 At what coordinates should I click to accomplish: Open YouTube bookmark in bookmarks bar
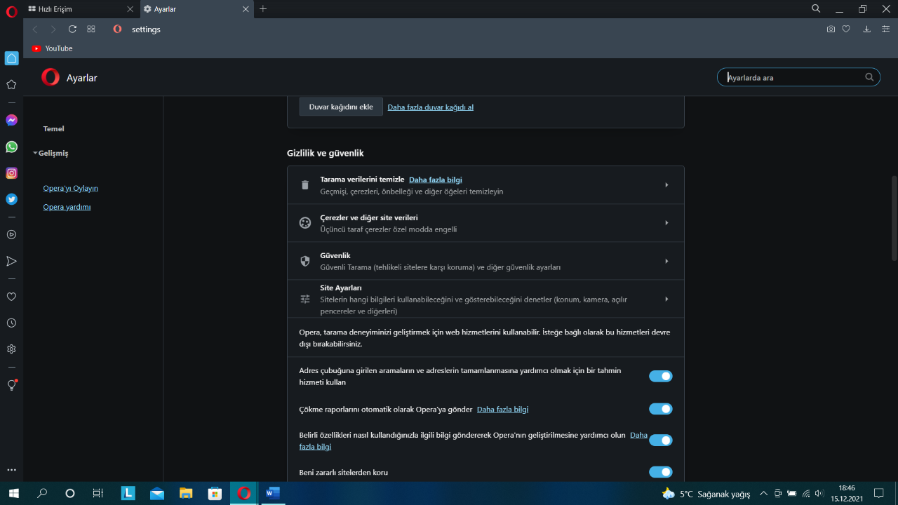pos(52,48)
